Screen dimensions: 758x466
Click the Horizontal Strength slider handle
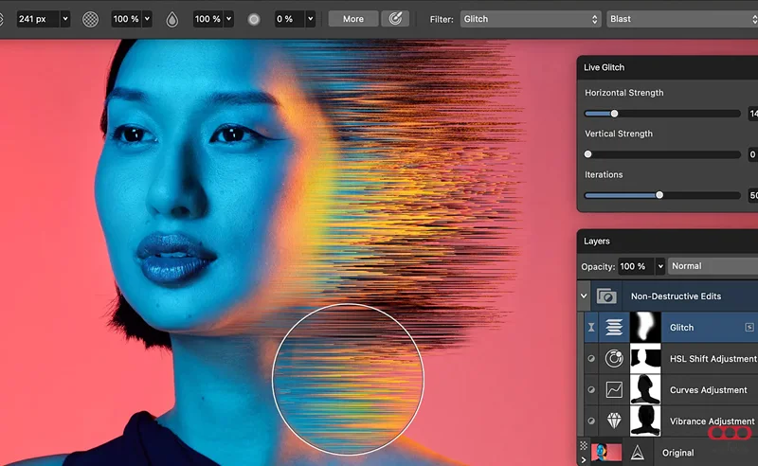click(614, 114)
